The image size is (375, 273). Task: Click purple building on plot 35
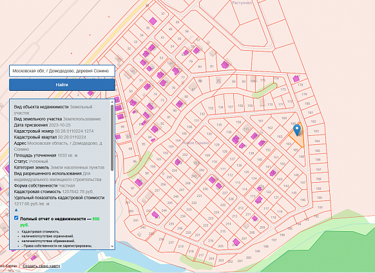(153, 21)
